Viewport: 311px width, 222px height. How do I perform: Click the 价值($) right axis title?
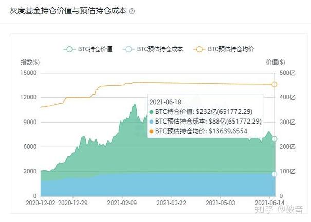click(276, 62)
